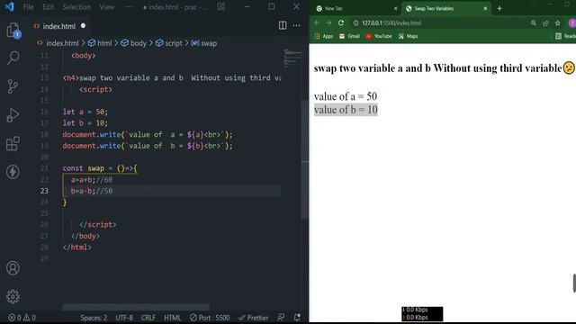Show more menus via ellipsis in menu bar
Viewport: 576px width, 324px height.
point(128,6)
